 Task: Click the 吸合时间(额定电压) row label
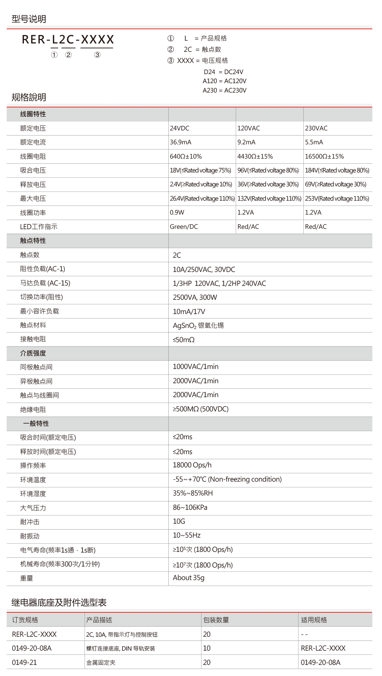tap(48, 437)
